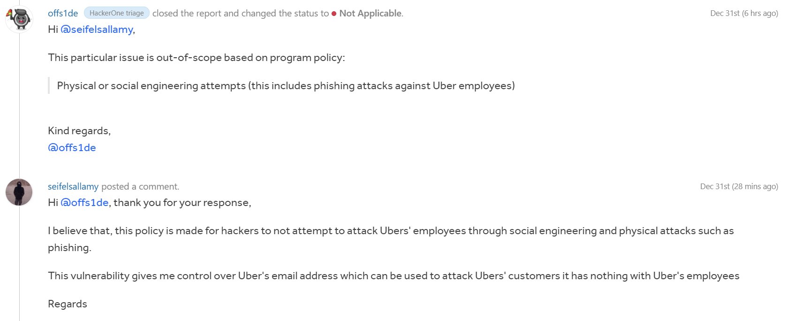Image resolution: width=787 pixels, height=321 pixels.
Task: Click the 'This vulnerability gives me control' paragraph
Action: [x=393, y=276]
